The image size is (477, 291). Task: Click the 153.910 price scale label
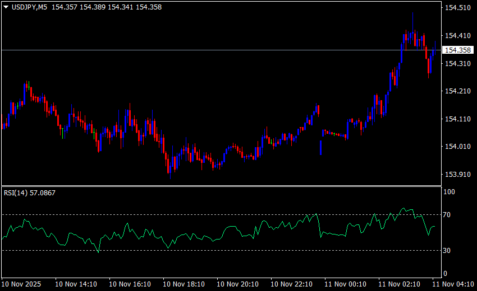(x=457, y=175)
